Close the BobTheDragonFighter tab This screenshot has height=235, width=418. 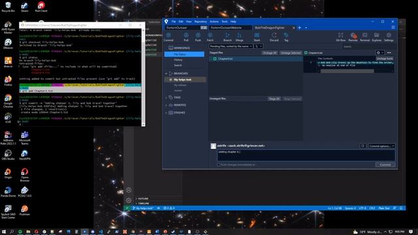click(294, 27)
